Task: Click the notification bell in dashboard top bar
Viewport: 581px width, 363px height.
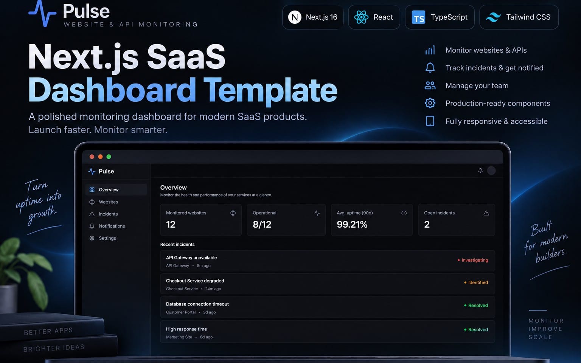Action: tap(480, 171)
